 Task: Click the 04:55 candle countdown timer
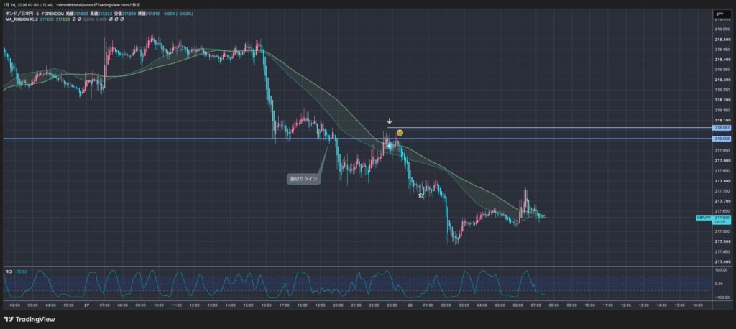click(x=720, y=223)
